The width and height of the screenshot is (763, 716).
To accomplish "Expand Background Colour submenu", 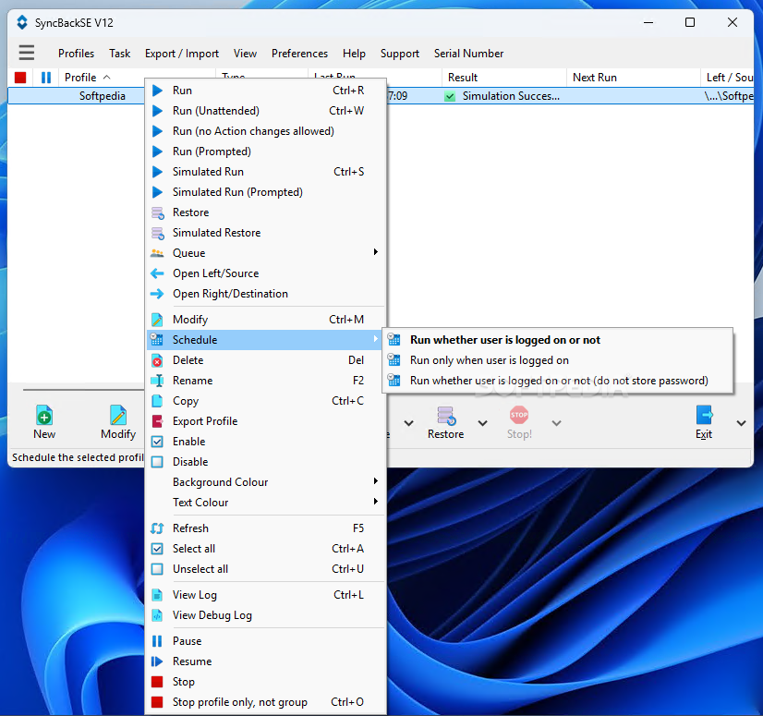I will pyautogui.click(x=266, y=482).
